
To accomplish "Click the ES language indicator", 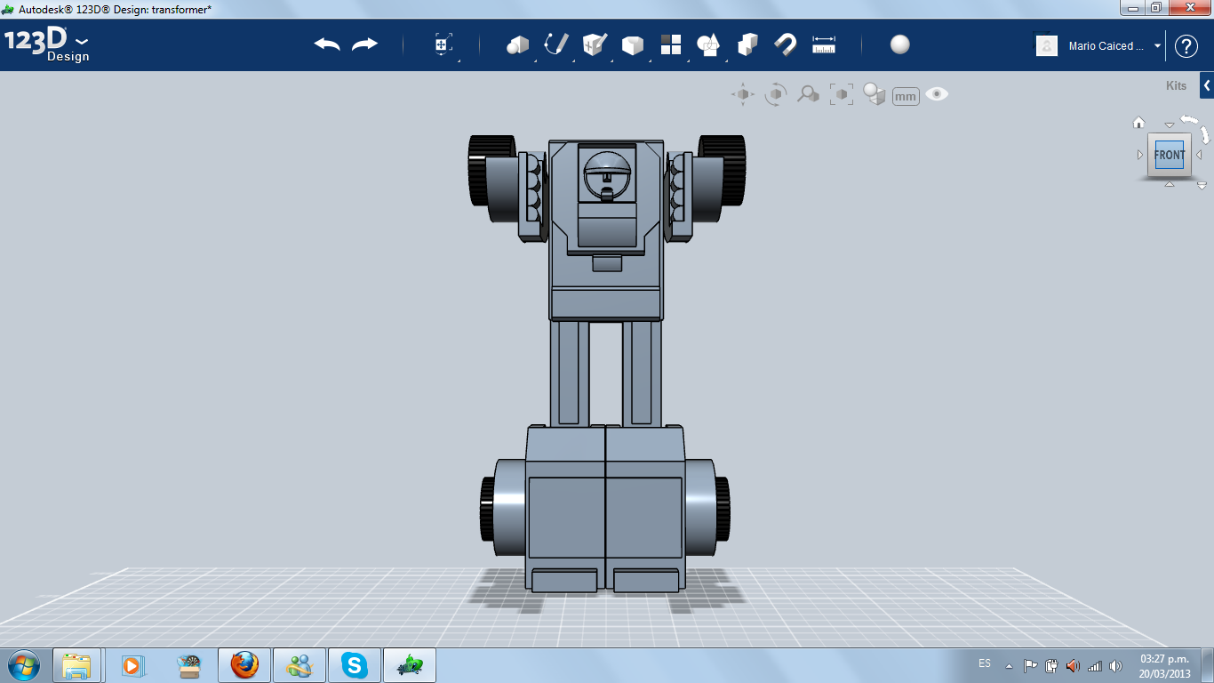I will pyautogui.click(x=985, y=663).
